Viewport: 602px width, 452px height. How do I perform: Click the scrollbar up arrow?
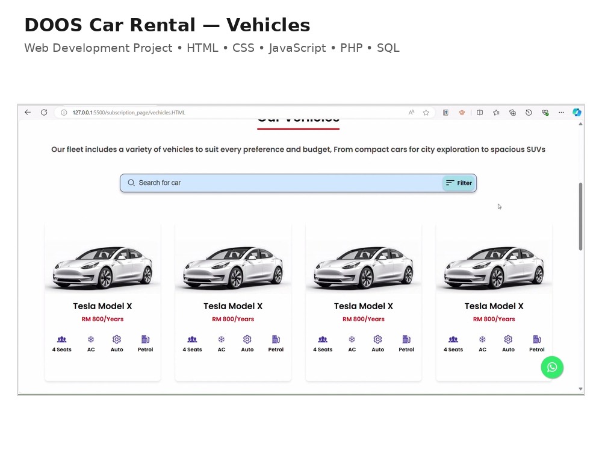pos(580,124)
